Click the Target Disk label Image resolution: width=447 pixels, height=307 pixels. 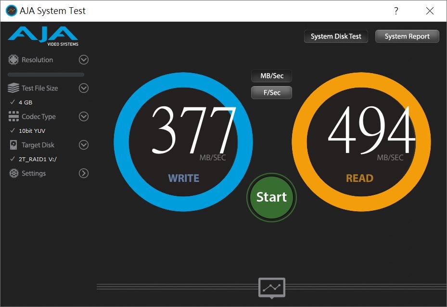pyautogui.click(x=38, y=145)
